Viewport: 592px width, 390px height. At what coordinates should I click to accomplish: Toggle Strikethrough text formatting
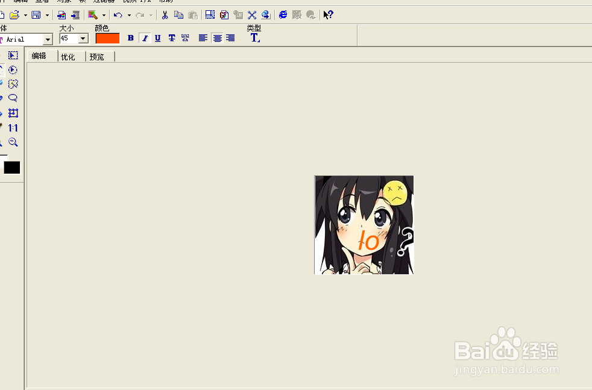(172, 38)
